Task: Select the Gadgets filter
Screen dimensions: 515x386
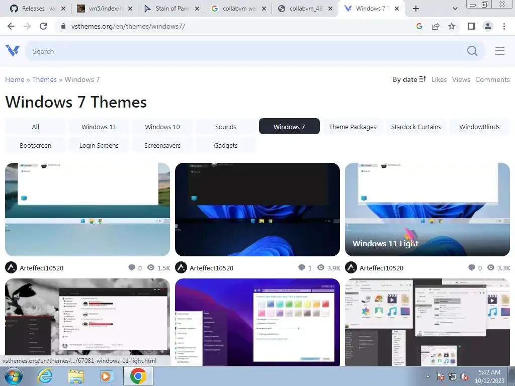Action: click(226, 145)
